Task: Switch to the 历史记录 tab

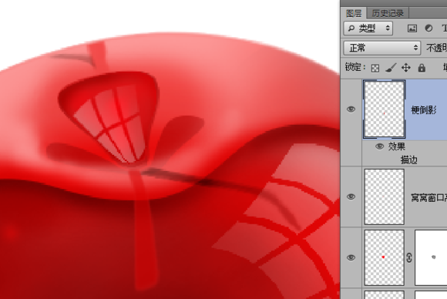Action: point(388,13)
